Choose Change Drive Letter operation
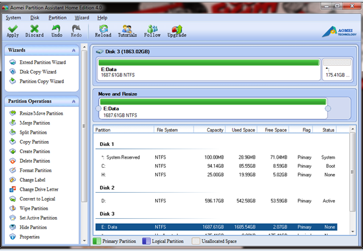 point(39,190)
